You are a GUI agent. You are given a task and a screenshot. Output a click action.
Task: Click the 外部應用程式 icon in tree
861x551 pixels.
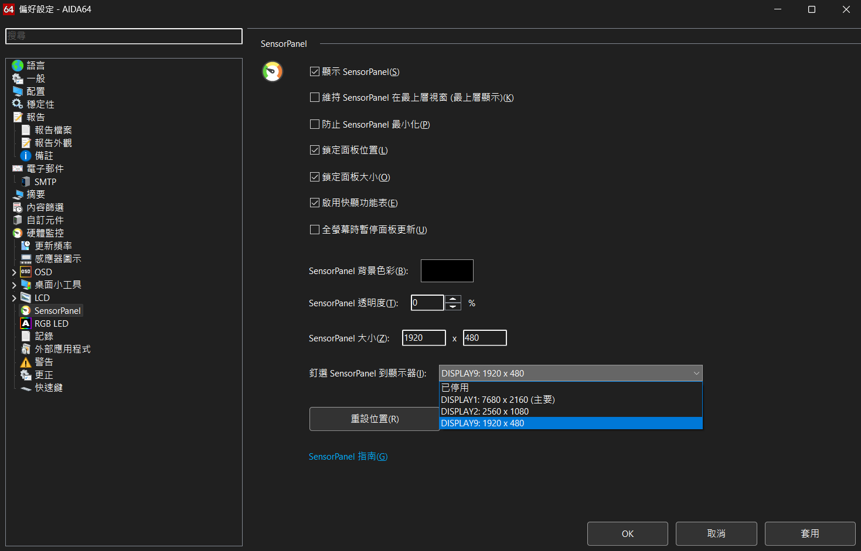click(26, 350)
